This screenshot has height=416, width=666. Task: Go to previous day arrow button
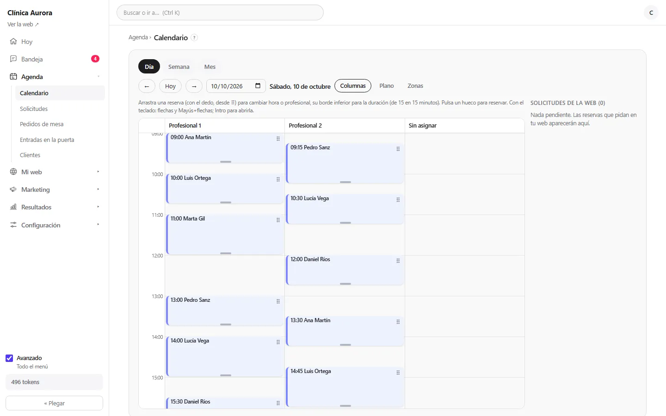pyautogui.click(x=147, y=86)
